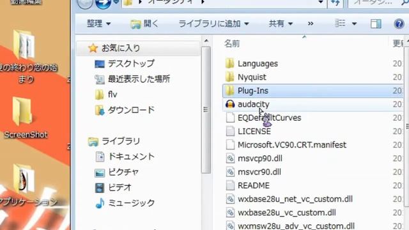Click the recent places icon
The image size is (409, 230).
click(100, 79)
